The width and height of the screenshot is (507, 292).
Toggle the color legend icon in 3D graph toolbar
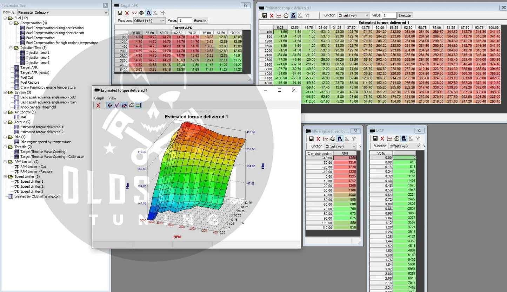138,105
